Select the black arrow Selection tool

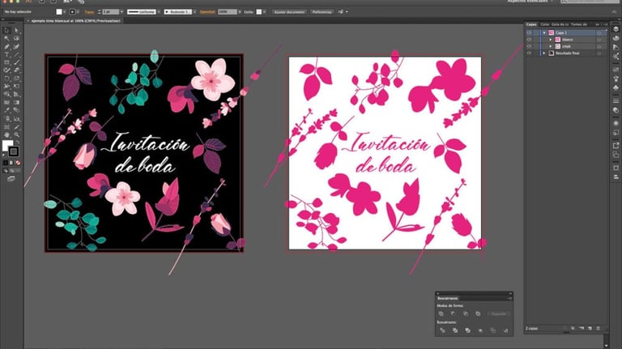coord(6,30)
